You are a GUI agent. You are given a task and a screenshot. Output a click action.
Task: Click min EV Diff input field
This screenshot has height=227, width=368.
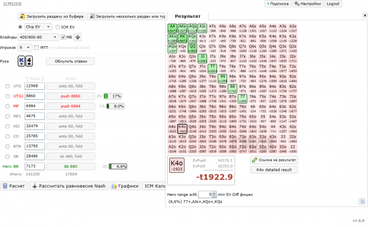click(x=205, y=194)
